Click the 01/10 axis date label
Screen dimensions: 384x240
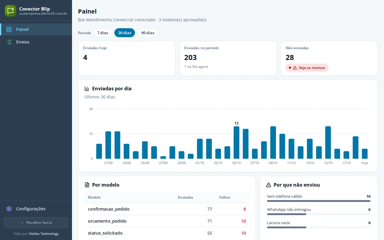coord(200,163)
